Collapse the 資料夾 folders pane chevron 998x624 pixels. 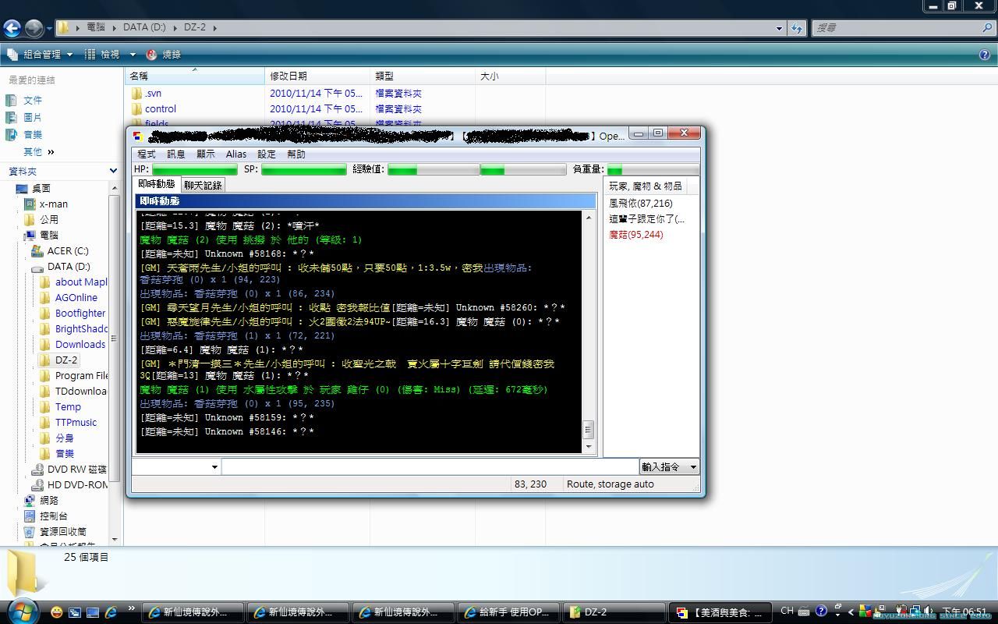pos(113,171)
